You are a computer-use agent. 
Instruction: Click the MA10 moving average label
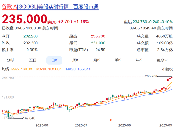[49, 69]
